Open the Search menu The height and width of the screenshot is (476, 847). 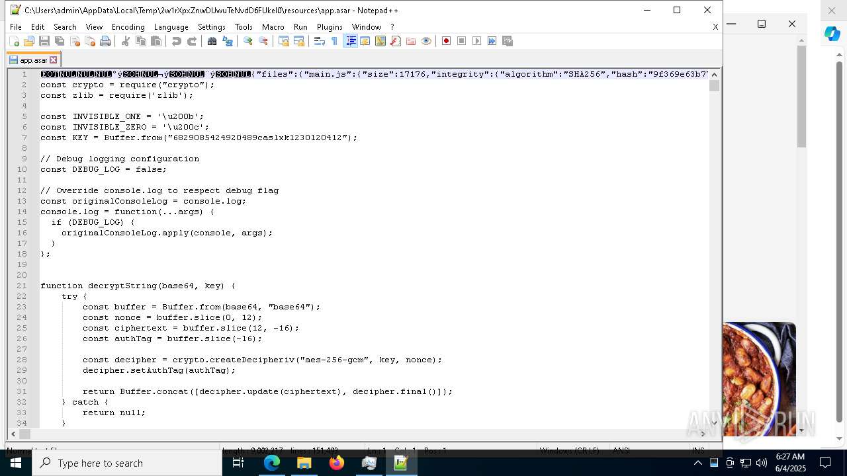[65, 27]
